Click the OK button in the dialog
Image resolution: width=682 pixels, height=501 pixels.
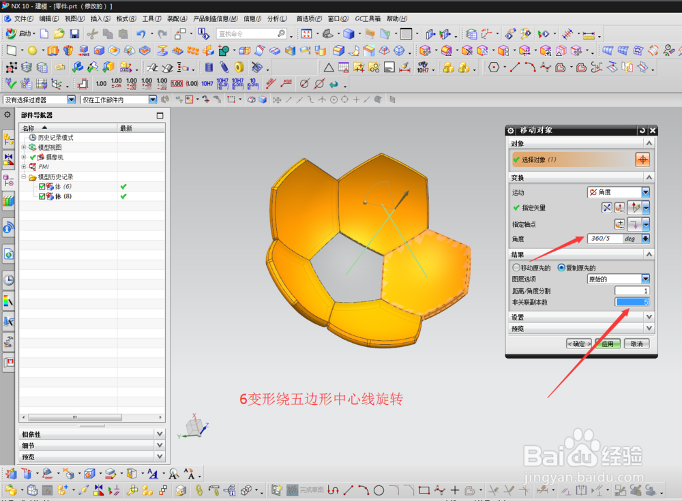click(x=579, y=344)
